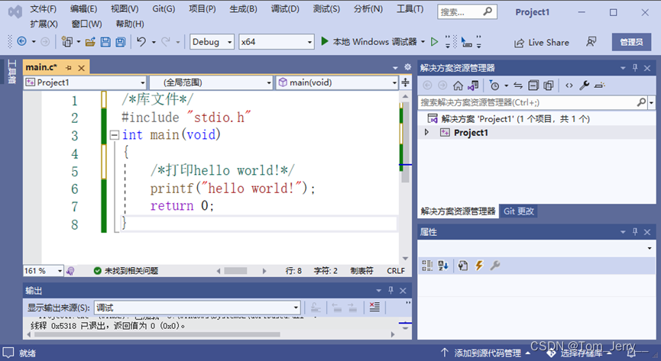Open the 调试(D) menu
The image size is (661, 361).
tap(285, 9)
